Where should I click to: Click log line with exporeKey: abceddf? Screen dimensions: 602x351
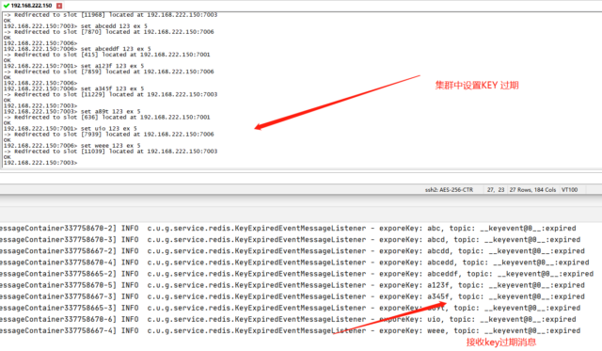[x=297, y=274]
